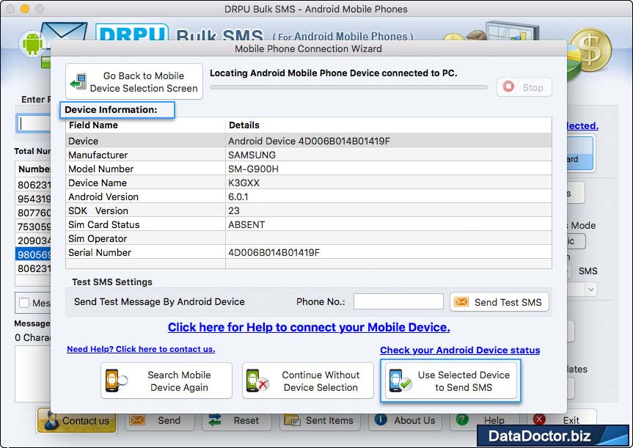
Task: Stop locating the Android device
Action: [x=524, y=87]
